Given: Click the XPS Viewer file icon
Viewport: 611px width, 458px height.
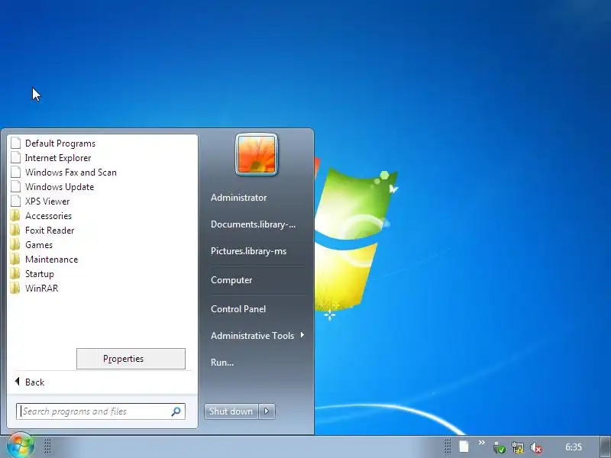Looking at the screenshot, I should [15, 202].
